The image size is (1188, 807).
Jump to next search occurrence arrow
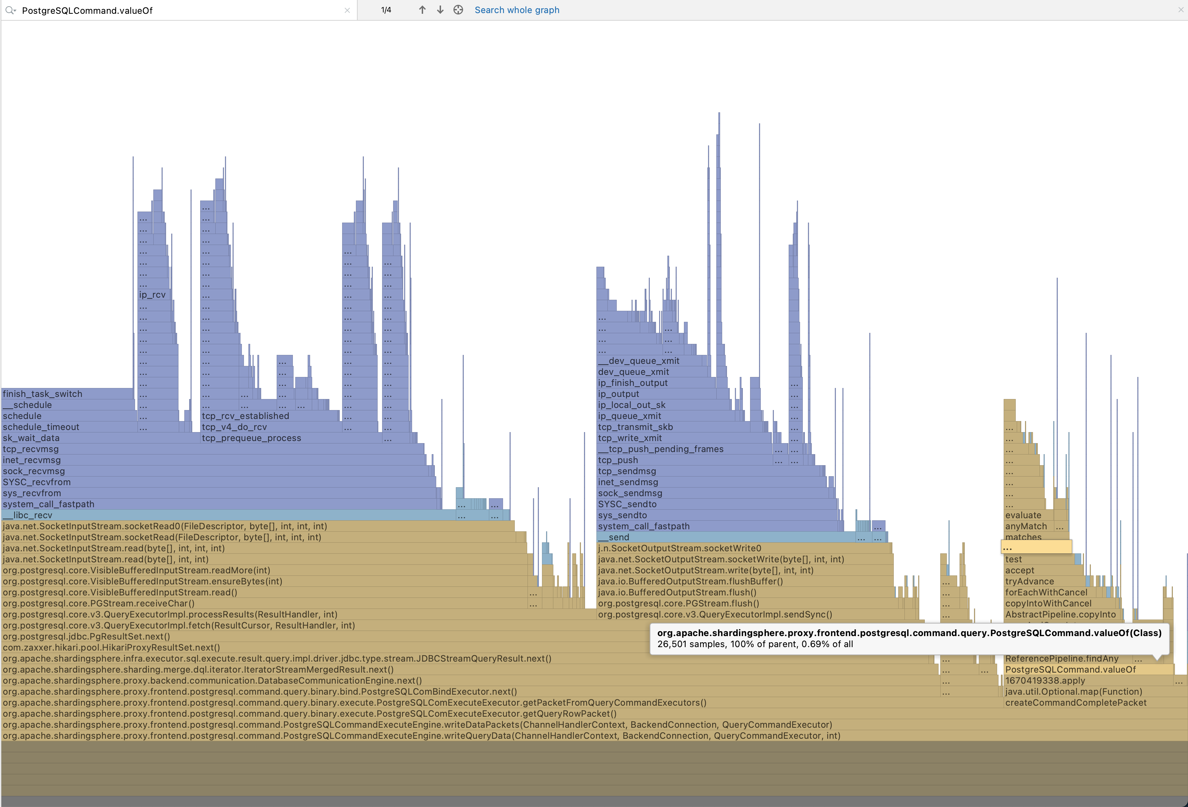click(x=440, y=10)
